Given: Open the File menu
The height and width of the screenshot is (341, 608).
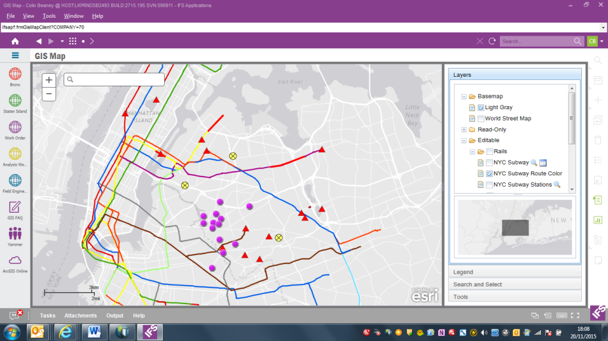Looking at the screenshot, I should click(10, 16).
